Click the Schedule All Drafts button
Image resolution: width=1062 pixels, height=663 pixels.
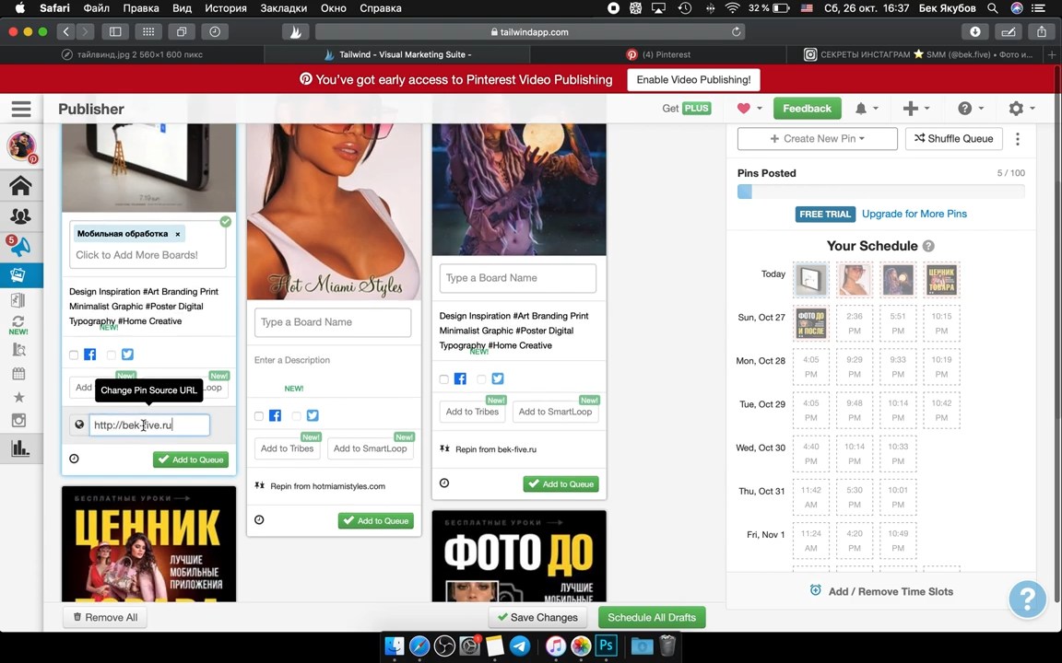[x=652, y=617]
